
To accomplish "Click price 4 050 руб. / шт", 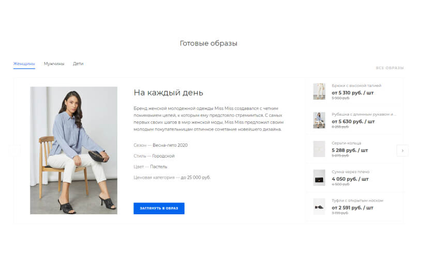I will click(350, 179).
